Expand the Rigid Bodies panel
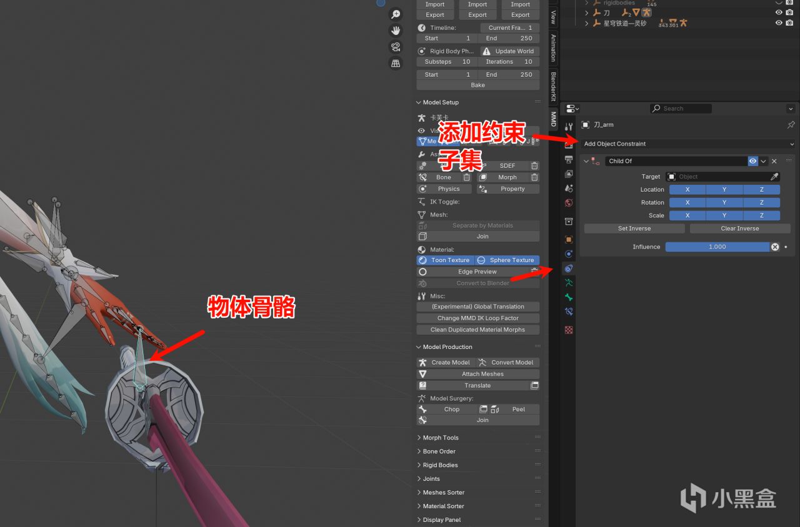The height and width of the screenshot is (527, 800). 418,465
